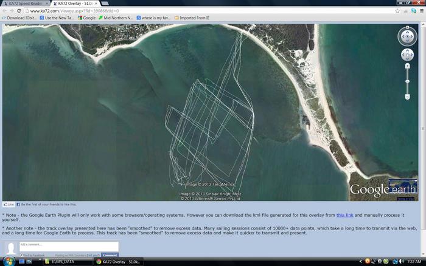Zoom out with the minus button on the slider
Screen dimensions: 426x266
(407, 97)
